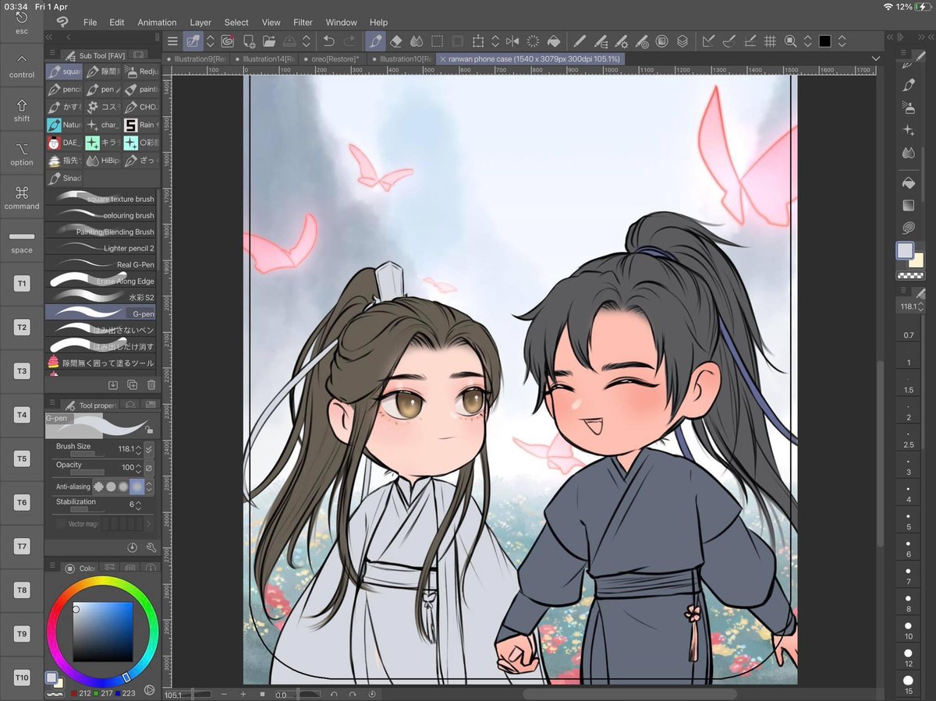Select the airbrush tool in right tool palette
Viewport: 936px width, 701px height.
pos(908,107)
